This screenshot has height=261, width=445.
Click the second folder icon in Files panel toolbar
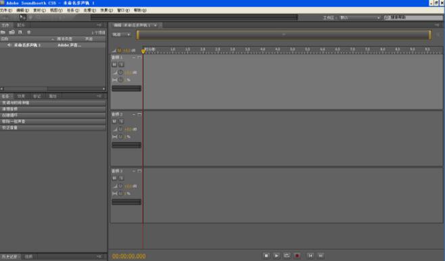tap(11, 32)
